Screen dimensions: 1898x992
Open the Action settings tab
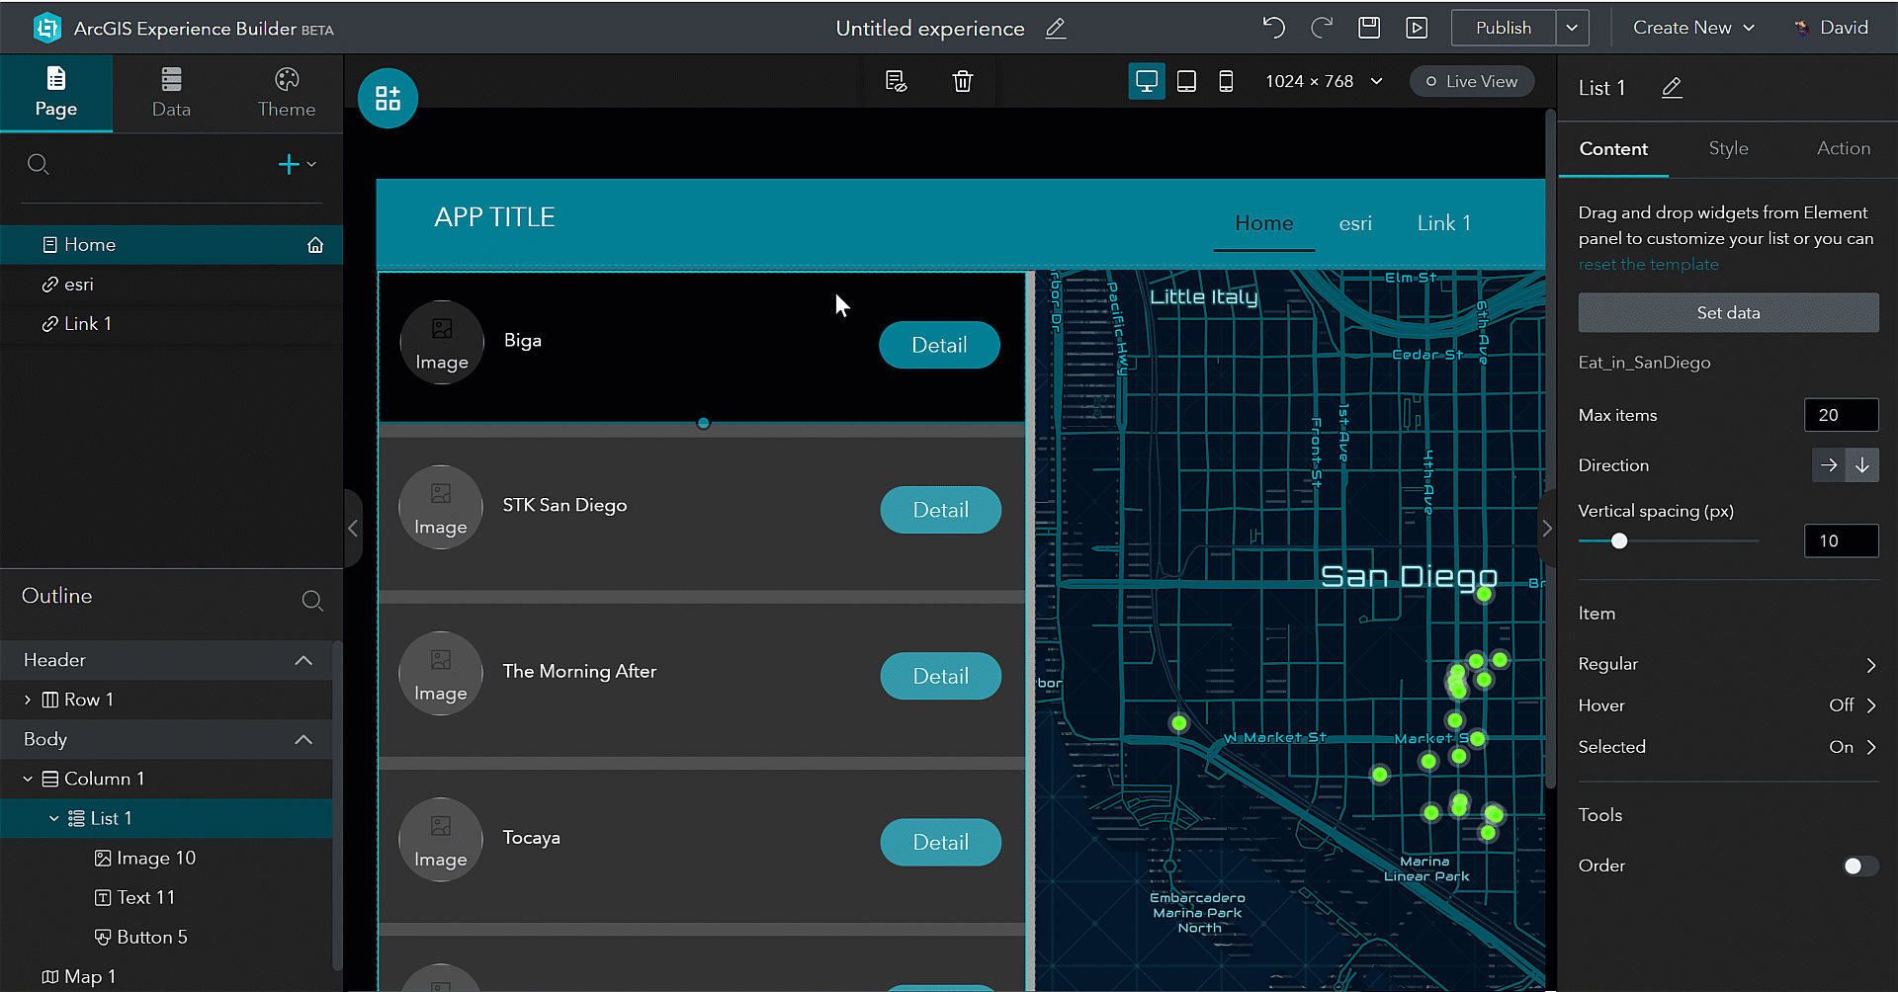coord(1844,149)
